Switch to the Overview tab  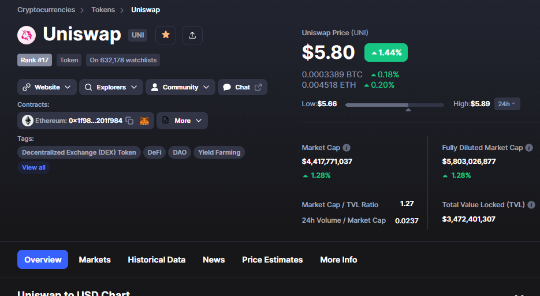tap(43, 260)
